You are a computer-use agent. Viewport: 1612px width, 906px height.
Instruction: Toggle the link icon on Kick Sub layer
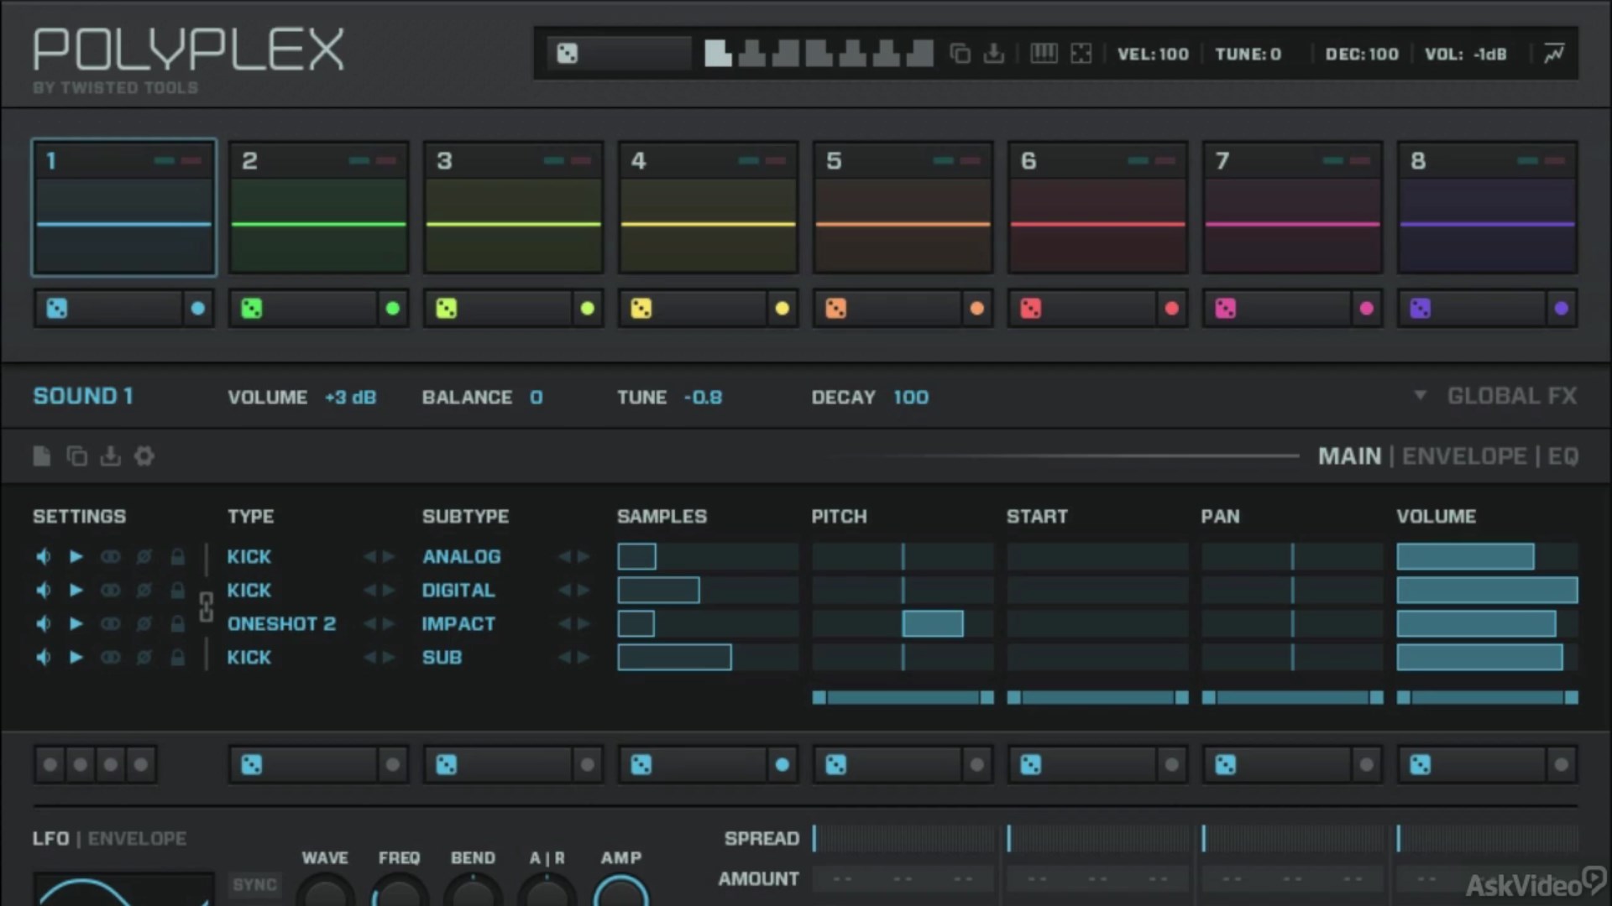click(110, 657)
